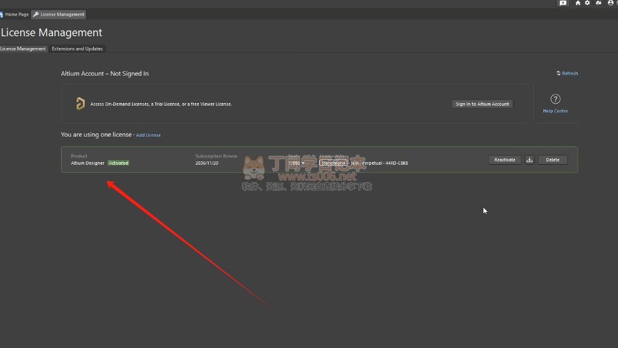Click the green Activated status badge
Screen dimensions: 618x348
click(x=119, y=163)
